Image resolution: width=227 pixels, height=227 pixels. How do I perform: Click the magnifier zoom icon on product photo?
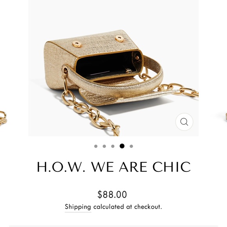point(184,122)
